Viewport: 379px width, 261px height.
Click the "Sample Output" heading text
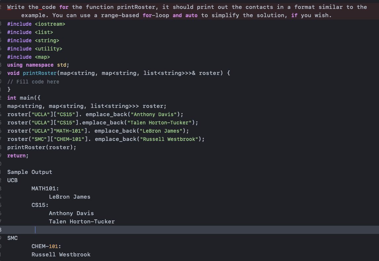(x=30, y=172)
